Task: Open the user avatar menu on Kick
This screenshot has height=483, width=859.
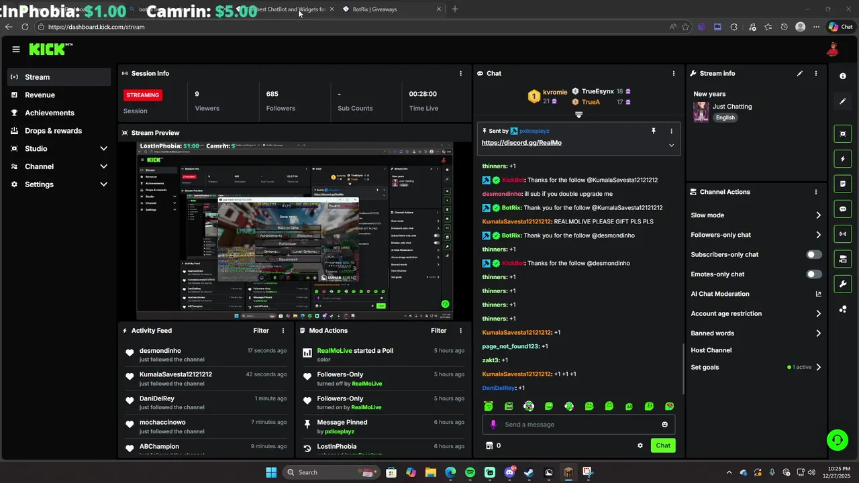Action: coord(833,49)
